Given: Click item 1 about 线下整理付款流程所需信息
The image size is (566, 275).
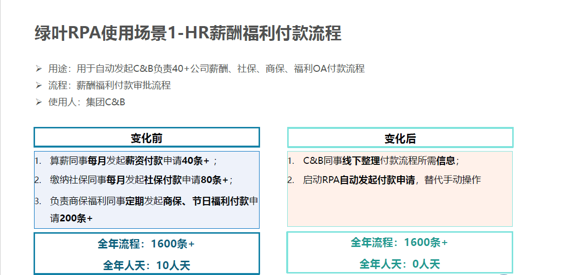Looking at the screenshot, I should click(x=374, y=161).
